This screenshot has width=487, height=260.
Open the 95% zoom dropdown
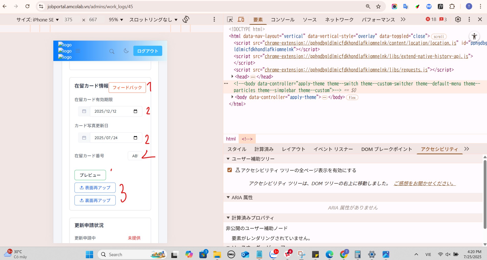pyautogui.click(x=116, y=20)
